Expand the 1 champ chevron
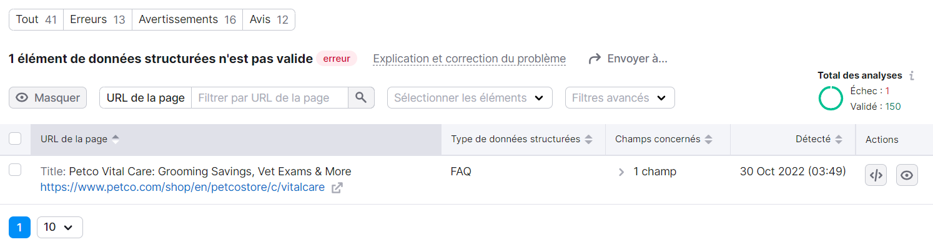This screenshot has width=933, height=247. point(621,172)
